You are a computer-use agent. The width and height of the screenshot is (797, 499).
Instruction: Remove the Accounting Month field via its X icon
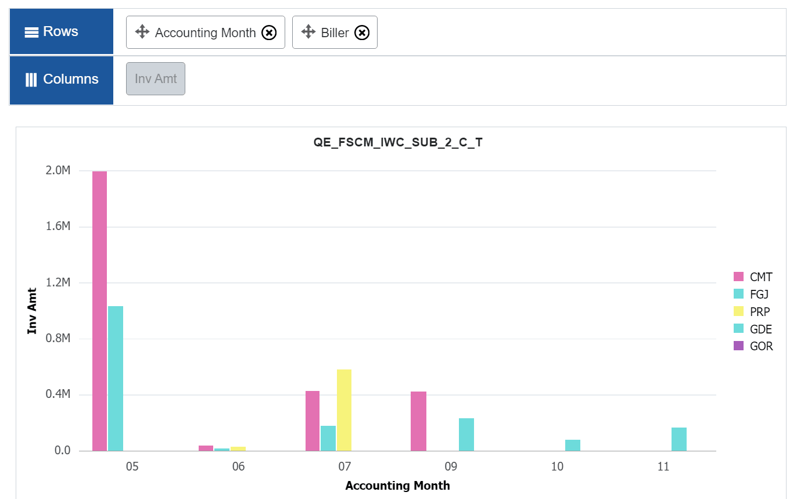coord(268,32)
